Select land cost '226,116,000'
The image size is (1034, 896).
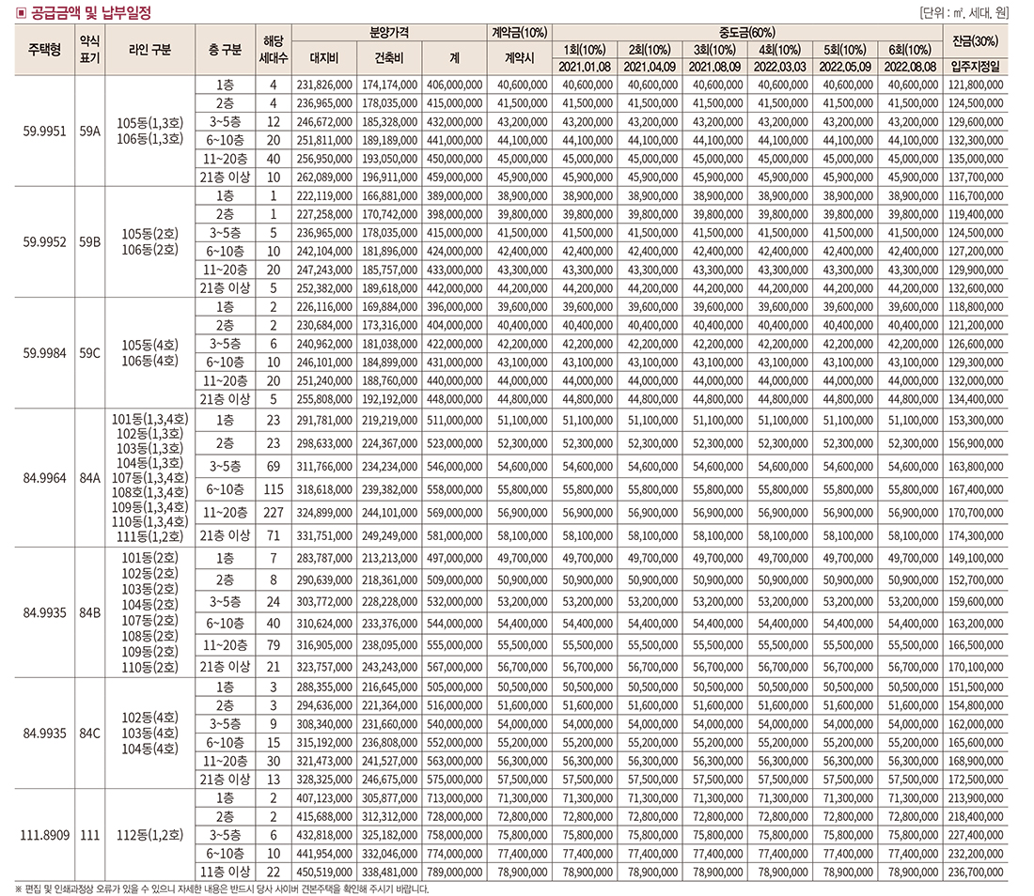[x=323, y=307]
